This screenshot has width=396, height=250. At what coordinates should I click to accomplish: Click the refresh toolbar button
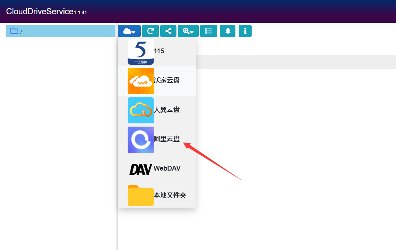pyautogui.click(x=150, y=31)
